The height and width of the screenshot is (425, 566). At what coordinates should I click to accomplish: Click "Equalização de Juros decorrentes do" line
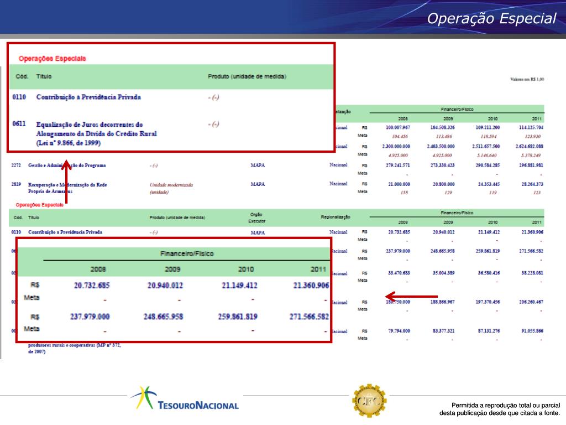(90, 125)
